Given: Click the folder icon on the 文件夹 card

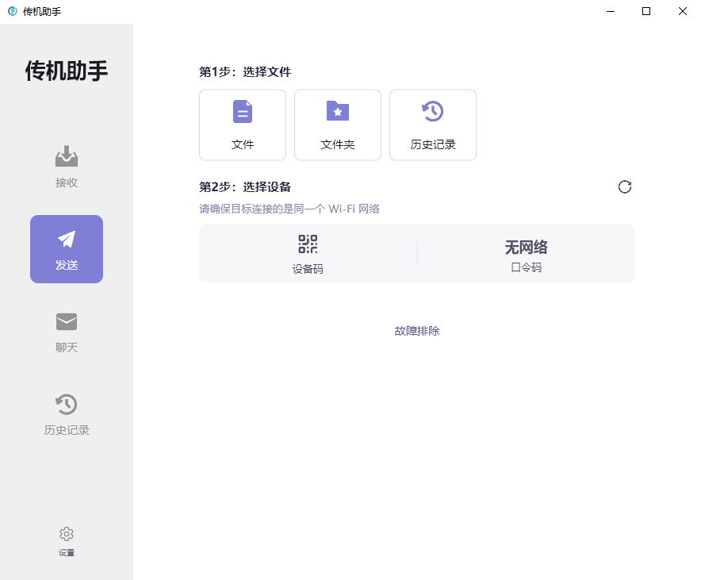Looking at the screenshot, I should click(x=338, y=112).
